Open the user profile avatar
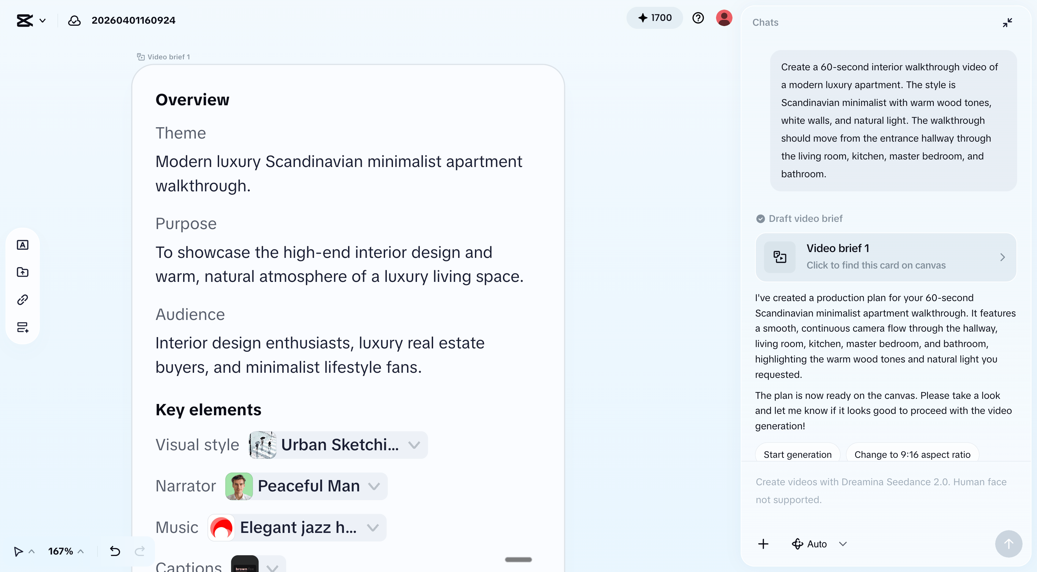The height and width of the screenshot is (572, 1037). pyautogui.click(x=724, y=18)
